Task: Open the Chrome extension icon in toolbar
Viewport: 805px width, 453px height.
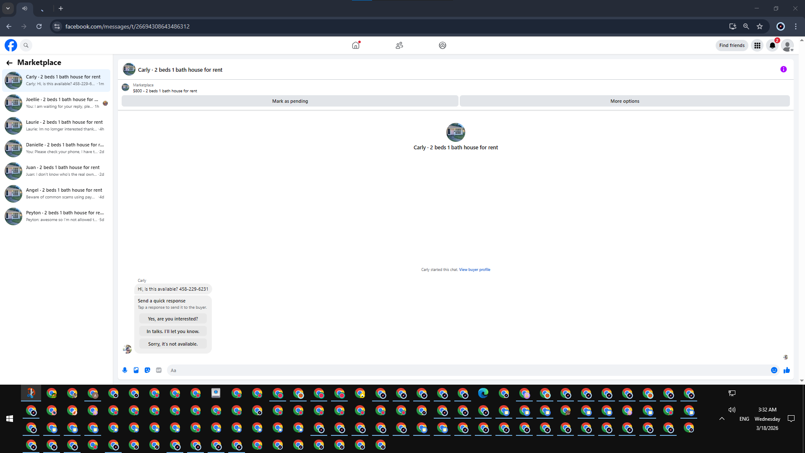Action: 781,26
